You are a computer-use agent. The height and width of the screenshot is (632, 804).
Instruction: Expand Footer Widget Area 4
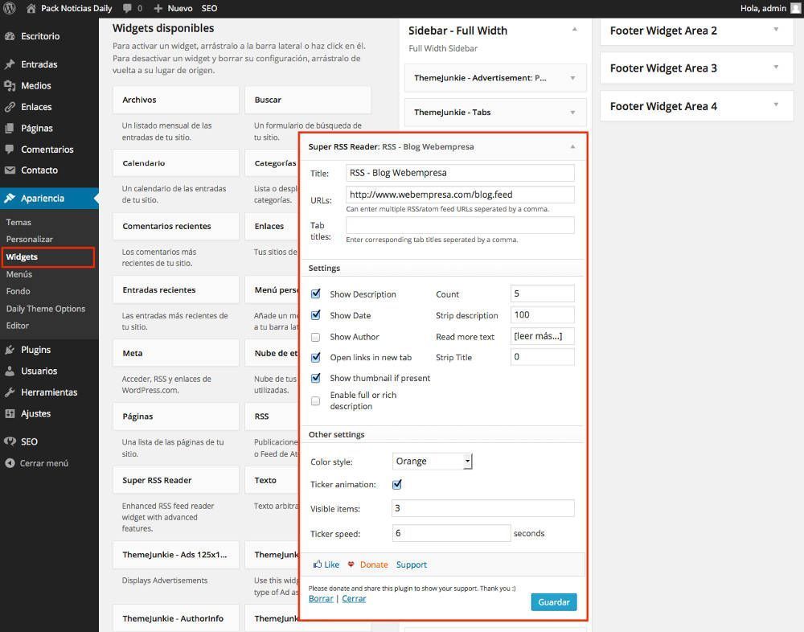[x=776, y=105]
